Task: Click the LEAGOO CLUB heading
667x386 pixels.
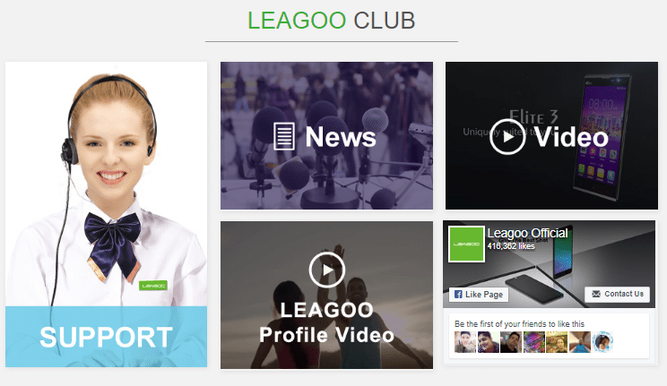Action: coord(332,21)
